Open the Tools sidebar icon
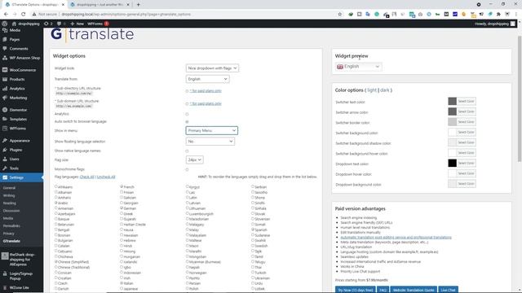Image resolution: width=522 pixels, height=293 pixels. click(5, 168)
